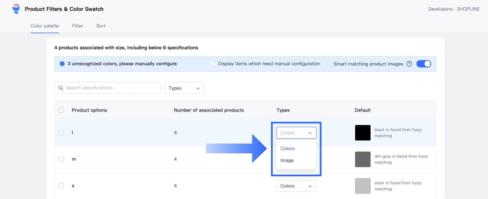
Task: Choose Image from the type dropdown list
Action: pos(287,160)
